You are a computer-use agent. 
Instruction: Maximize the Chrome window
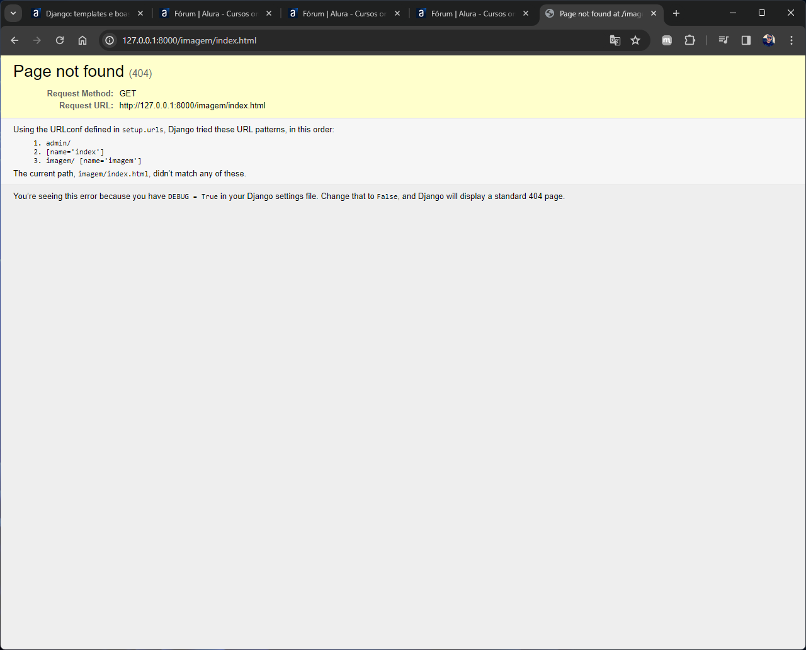762,13
